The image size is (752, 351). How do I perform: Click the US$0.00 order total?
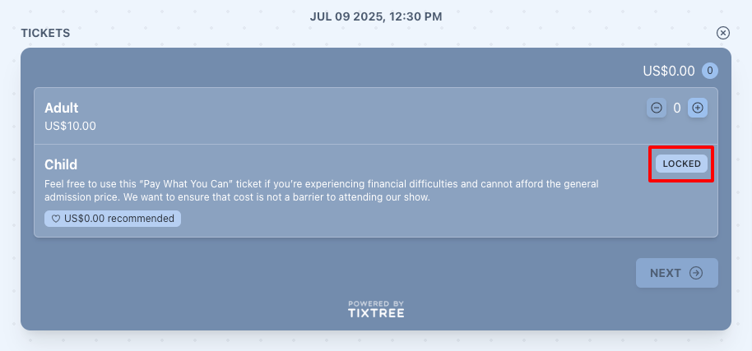(669, 71)
